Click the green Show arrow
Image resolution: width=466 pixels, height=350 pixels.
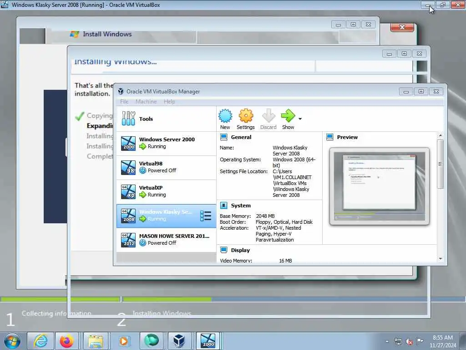(288, 116)
